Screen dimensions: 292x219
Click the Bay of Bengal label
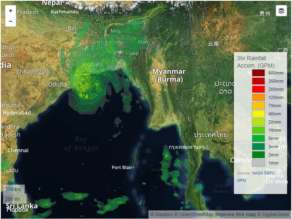(x=81, y=144)
